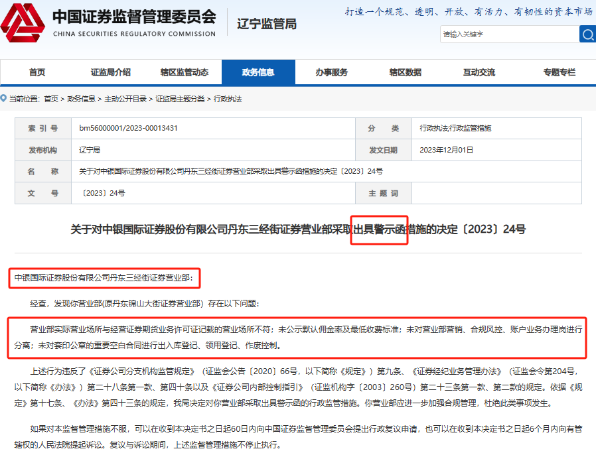Follow the 主动公开目录 breadcrumb link
596x457 pixels.
[x=125, y=99]
